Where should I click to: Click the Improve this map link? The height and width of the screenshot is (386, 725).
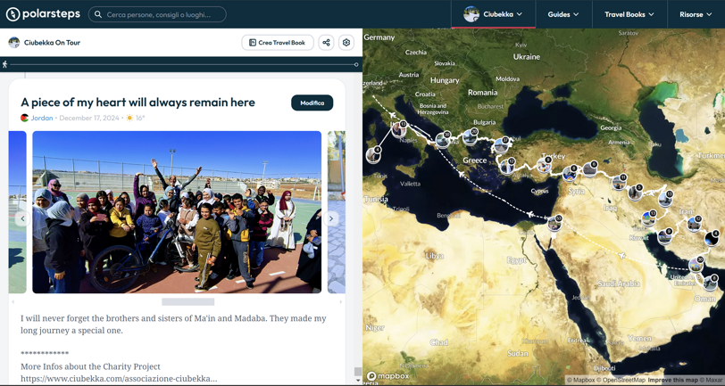(673, 381)
